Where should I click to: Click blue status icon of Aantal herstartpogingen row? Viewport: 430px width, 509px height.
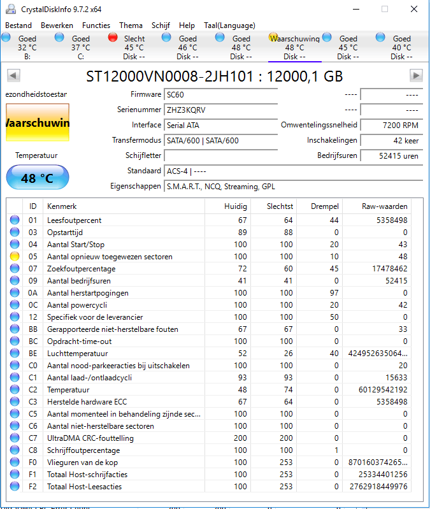15,293
